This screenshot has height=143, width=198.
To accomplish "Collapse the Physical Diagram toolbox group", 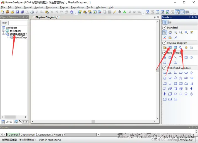I will [164, 43].
